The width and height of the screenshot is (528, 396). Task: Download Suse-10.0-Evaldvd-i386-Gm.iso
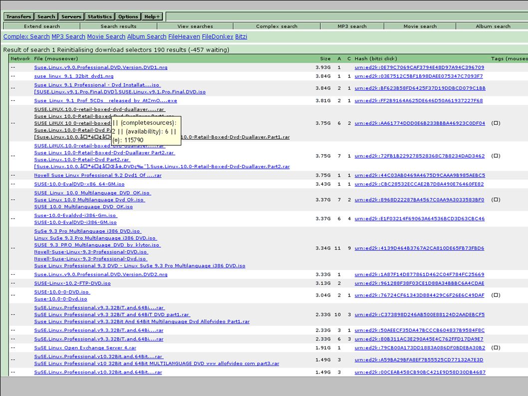coord(76,215)
